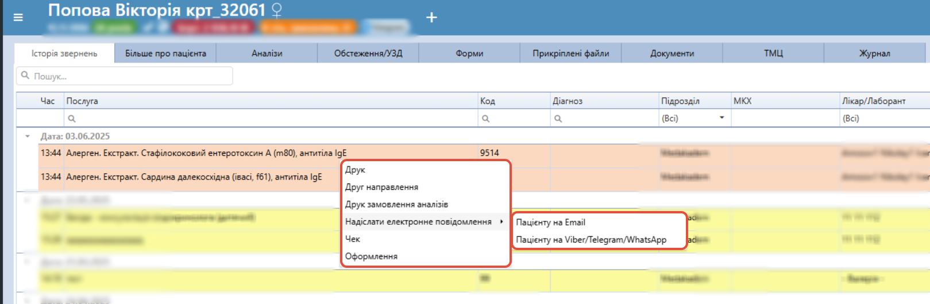The image size is (930, 304).
Task: Click patient title Попова Вікторія крт_32061
Action: (157, 10)
